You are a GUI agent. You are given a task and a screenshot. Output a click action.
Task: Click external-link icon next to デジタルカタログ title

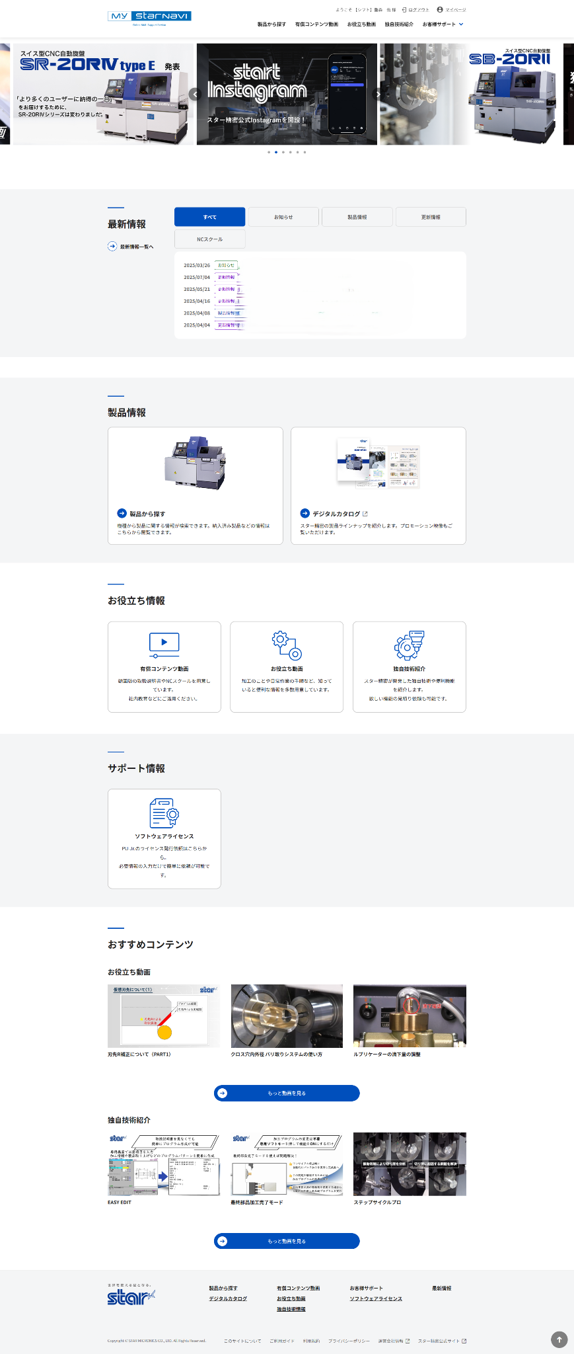(x=365, y=514)
